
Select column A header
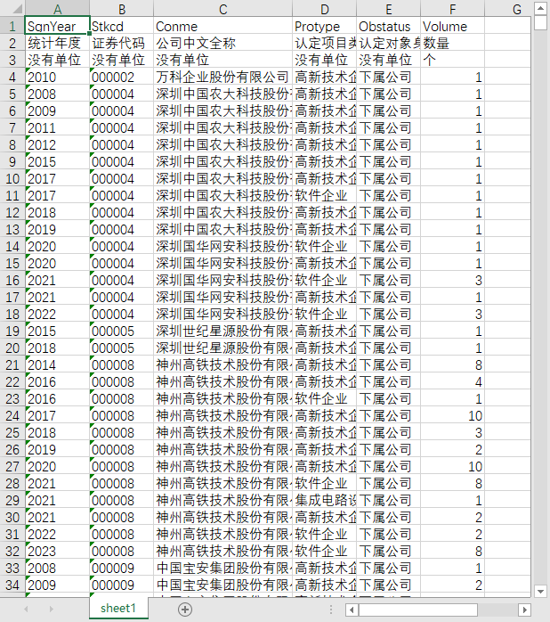(x=58, y=9)
